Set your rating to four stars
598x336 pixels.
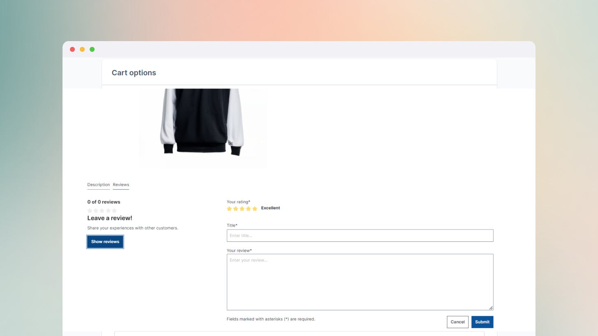coord(248,209)
